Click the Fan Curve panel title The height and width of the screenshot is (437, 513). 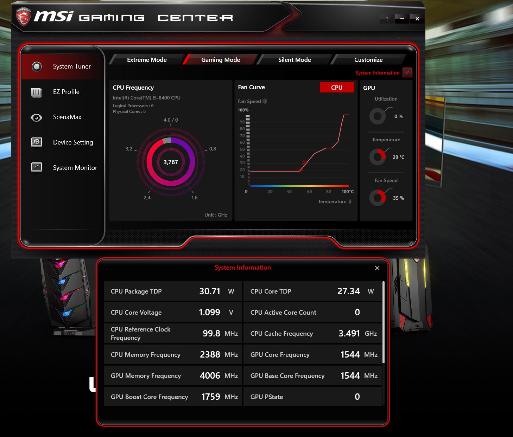click(251, 87)
